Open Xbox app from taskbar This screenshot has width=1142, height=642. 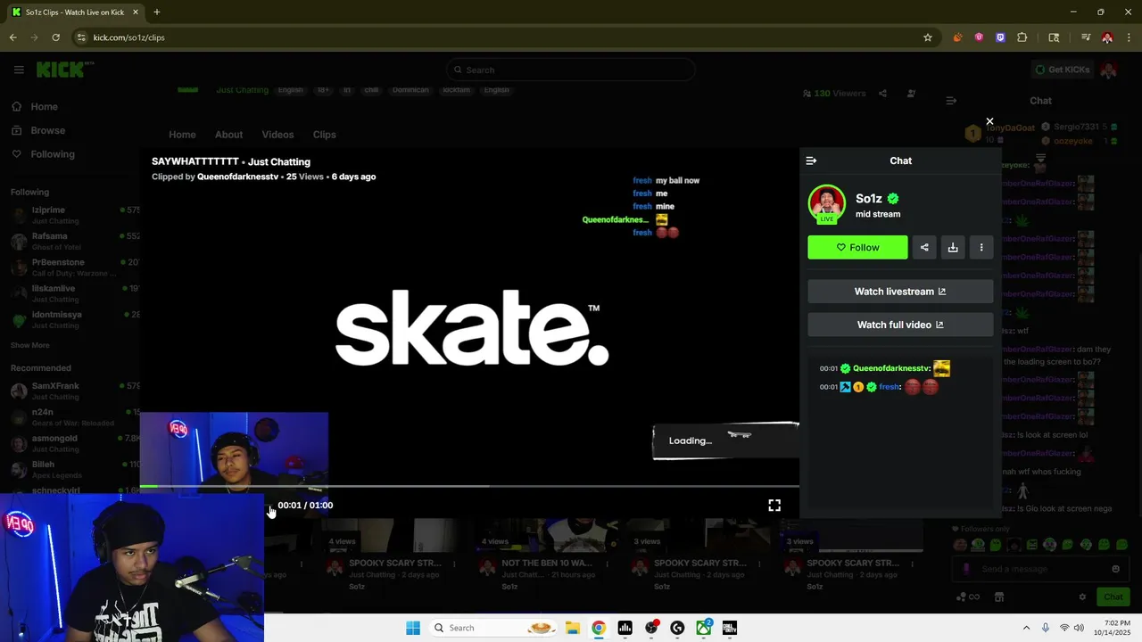703,628
